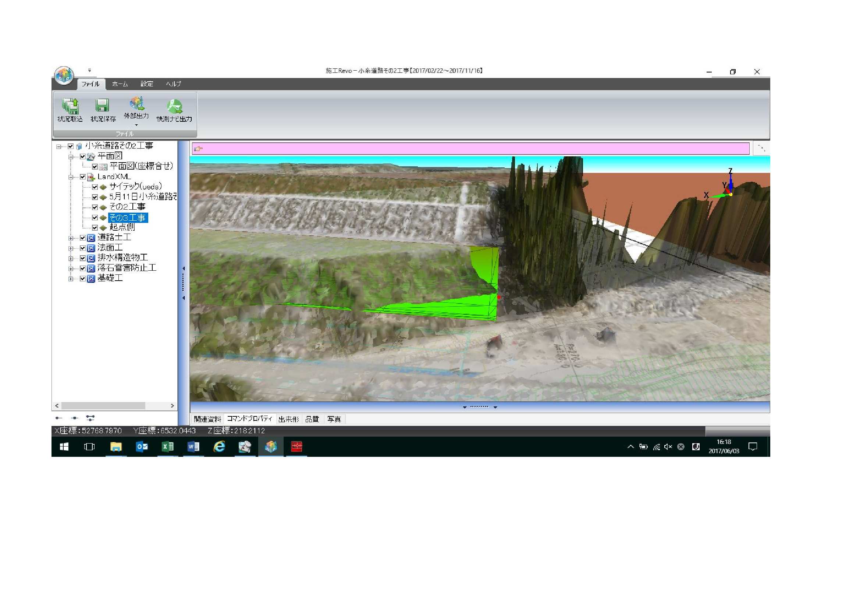Click the 写真 bottom tab
Viewport: 860px width, 608px height.
(x=334, y=419)
